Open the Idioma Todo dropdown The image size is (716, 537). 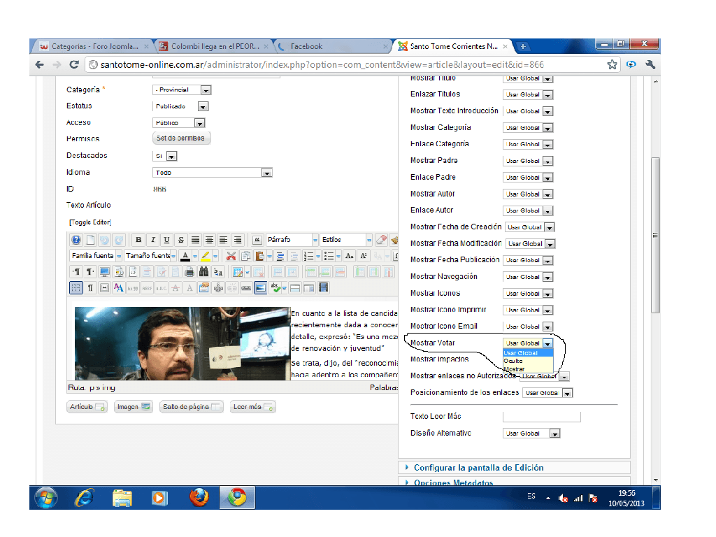(213, 173)
